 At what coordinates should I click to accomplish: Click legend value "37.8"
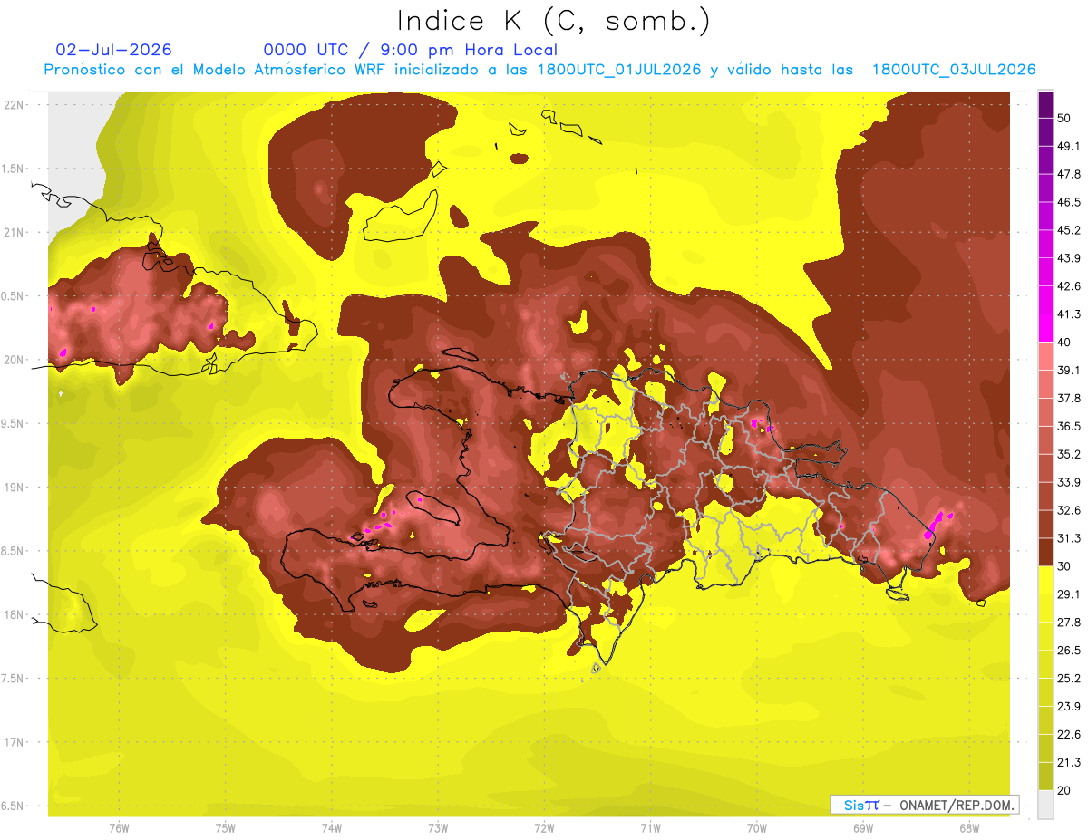(1068, 398)
